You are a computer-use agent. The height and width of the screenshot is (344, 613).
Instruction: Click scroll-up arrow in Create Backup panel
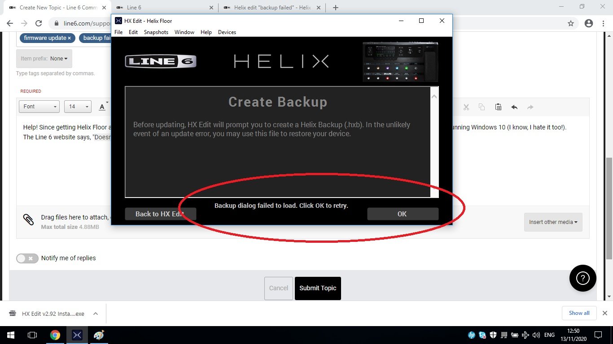[434, 96]
